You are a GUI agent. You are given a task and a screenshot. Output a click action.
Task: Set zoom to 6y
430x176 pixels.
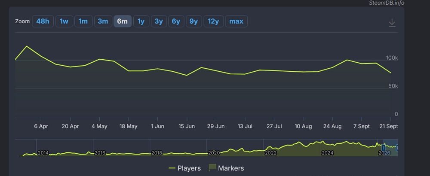click(176, 21)
